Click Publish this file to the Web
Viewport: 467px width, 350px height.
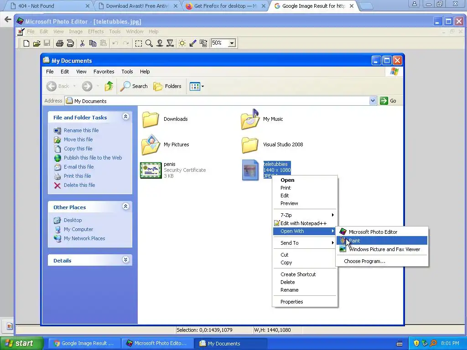[93, 158]
